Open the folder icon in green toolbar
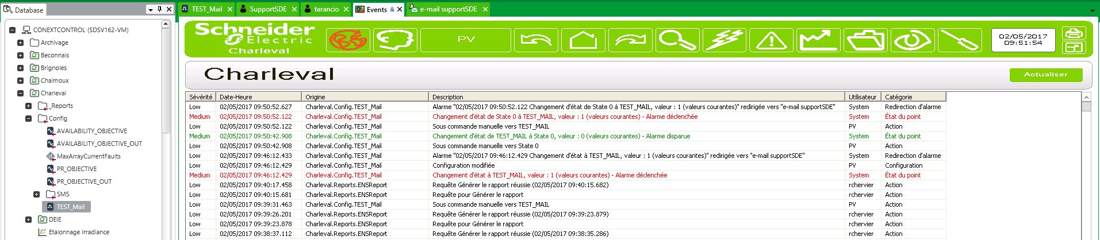This screenshot has height=240, width=1100. click(865, 40)
